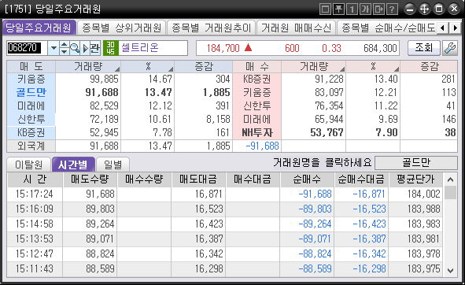
Task: Open the help question mark icon
Action: tap(392, 9)
